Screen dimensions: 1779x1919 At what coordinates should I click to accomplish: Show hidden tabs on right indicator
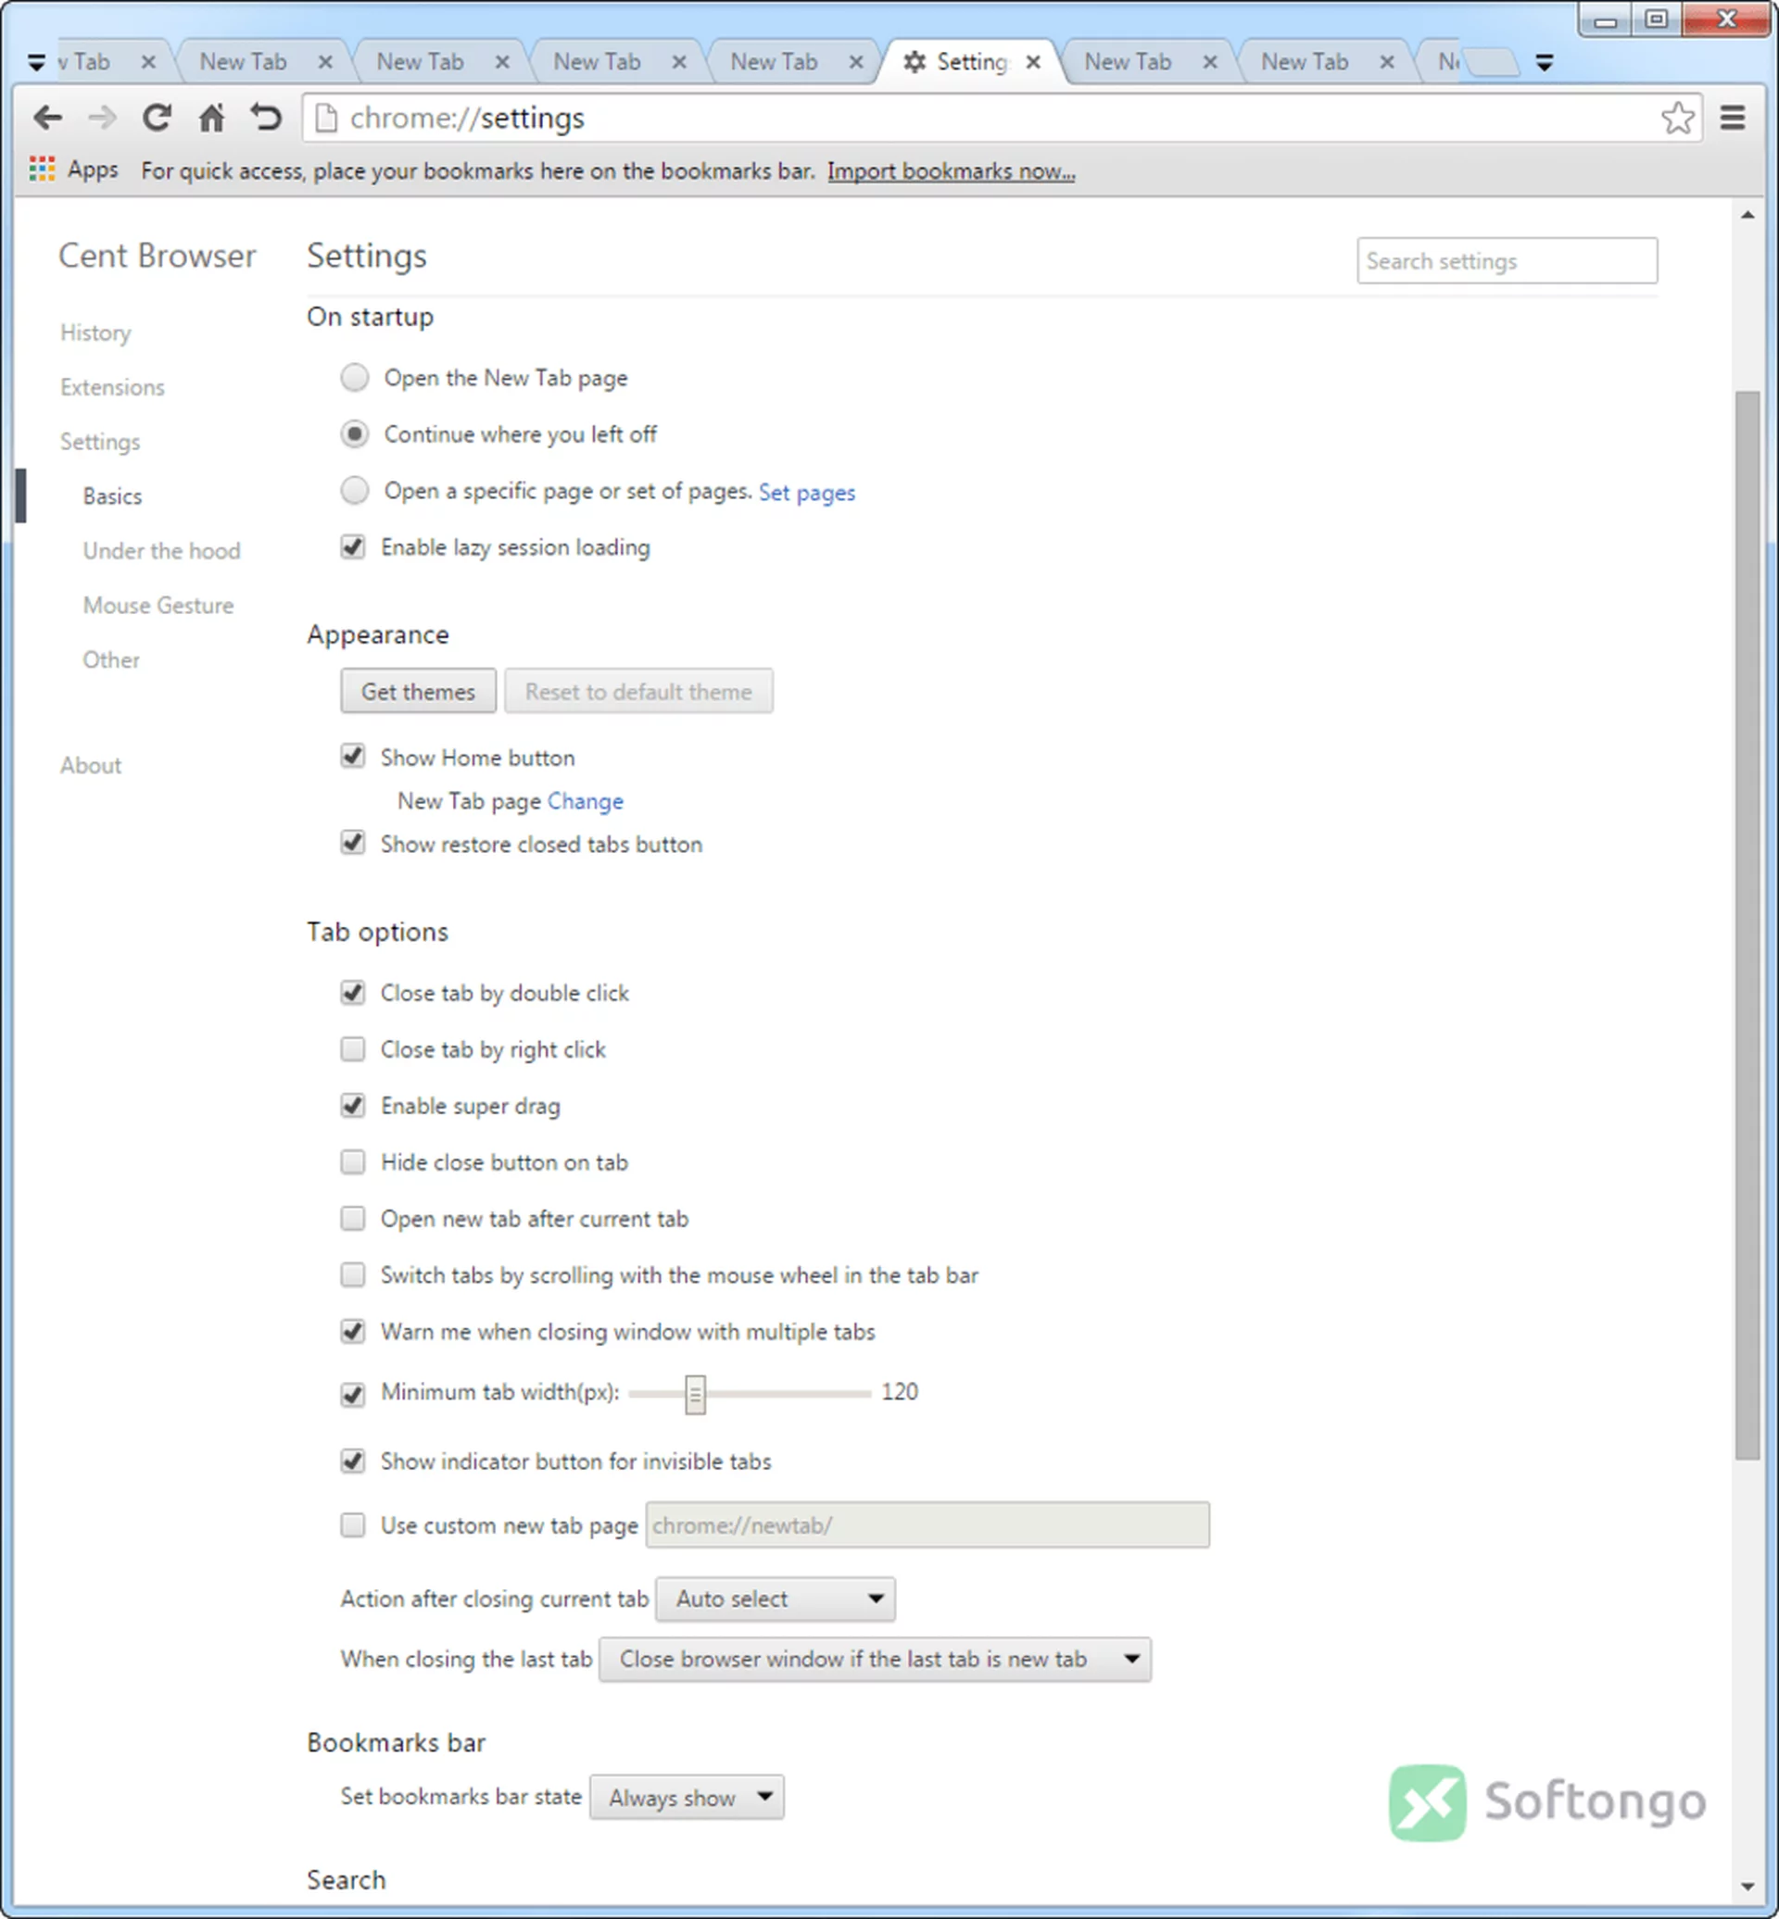coord(1544,63)
